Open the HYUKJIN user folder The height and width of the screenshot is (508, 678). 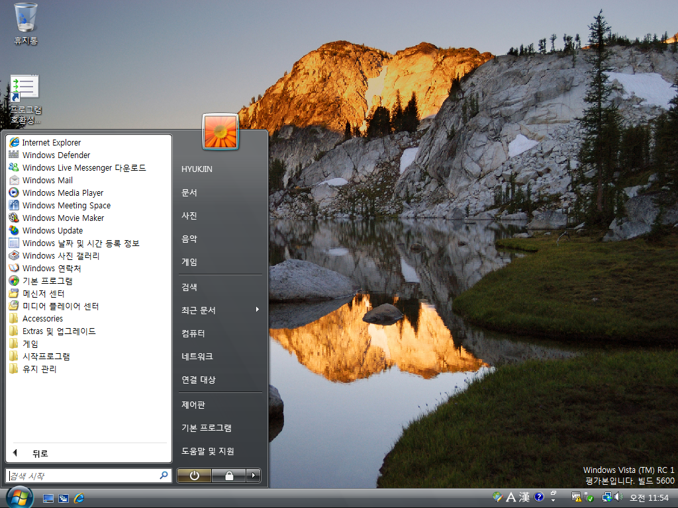(220, 169)
